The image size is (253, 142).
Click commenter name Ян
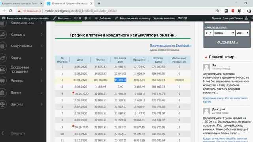(x=214, y=65)
